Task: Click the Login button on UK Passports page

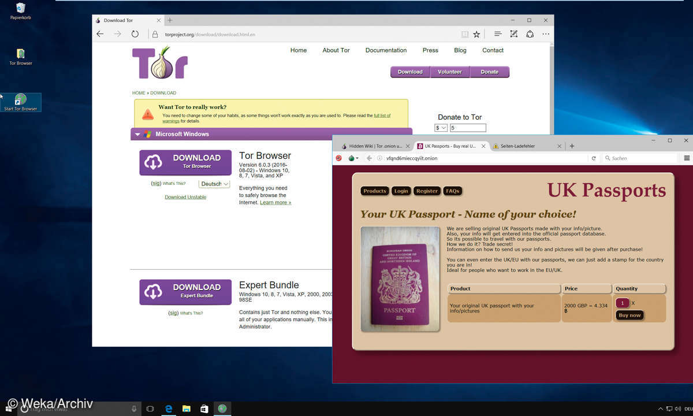Action: [x=401, y=191]
